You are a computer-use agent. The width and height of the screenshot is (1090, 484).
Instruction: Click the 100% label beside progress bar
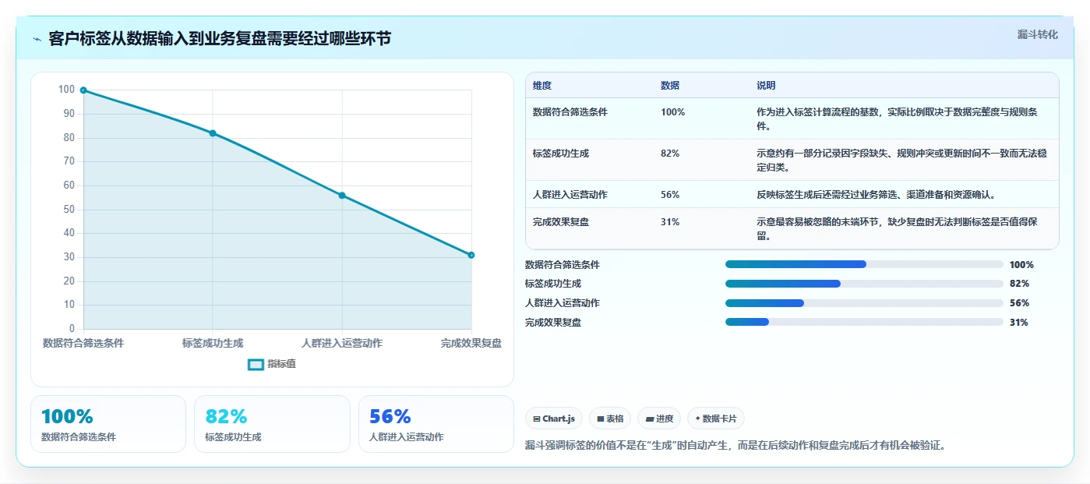click(x=1021, y=265)
